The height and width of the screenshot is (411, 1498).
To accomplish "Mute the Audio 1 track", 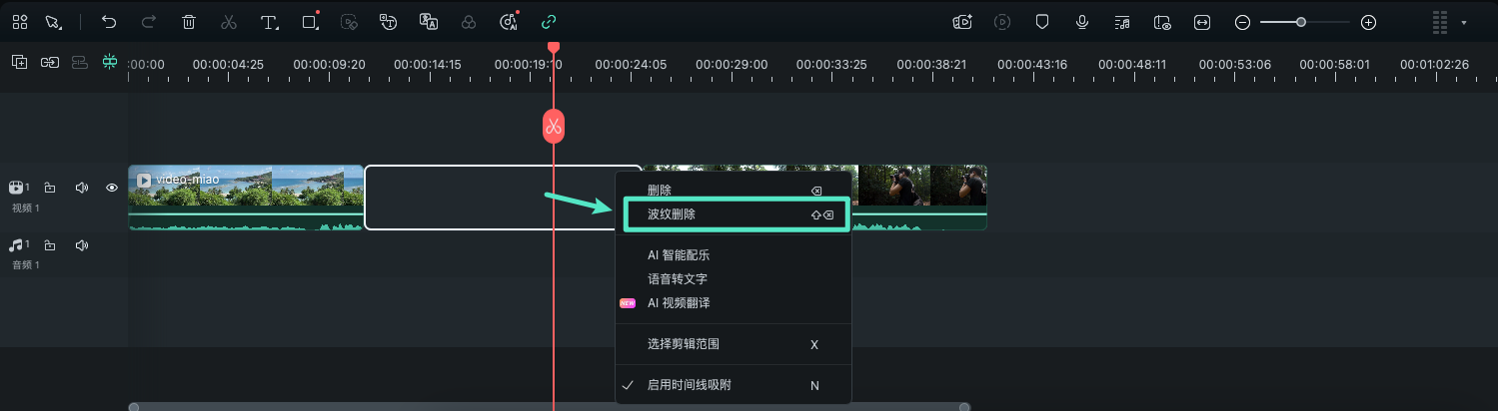I will (x=82, y=245).
